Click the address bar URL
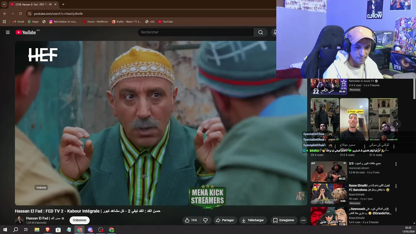The width and height of the screenshot is (416, 234). 58,14
